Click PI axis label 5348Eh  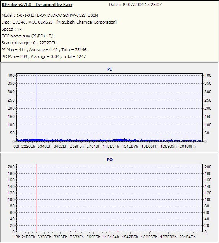pyautogui.click(x=44, y=146)
